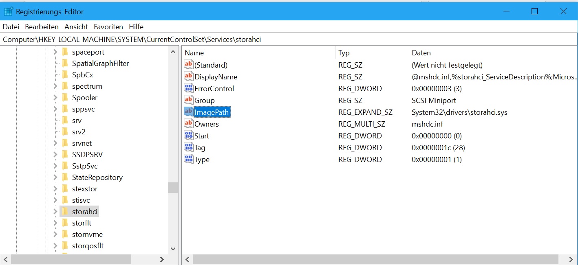
Task: Select the SpbCx folder icon
Action: [64, 75]
